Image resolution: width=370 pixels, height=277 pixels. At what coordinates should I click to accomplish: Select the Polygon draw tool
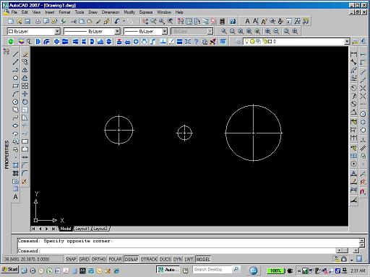click(15, 78)
